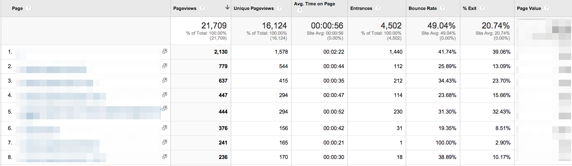572x166 pixels.
Task: Click the Bounce Rate column header
Action: pyautogui.click(x=423, y=8)
